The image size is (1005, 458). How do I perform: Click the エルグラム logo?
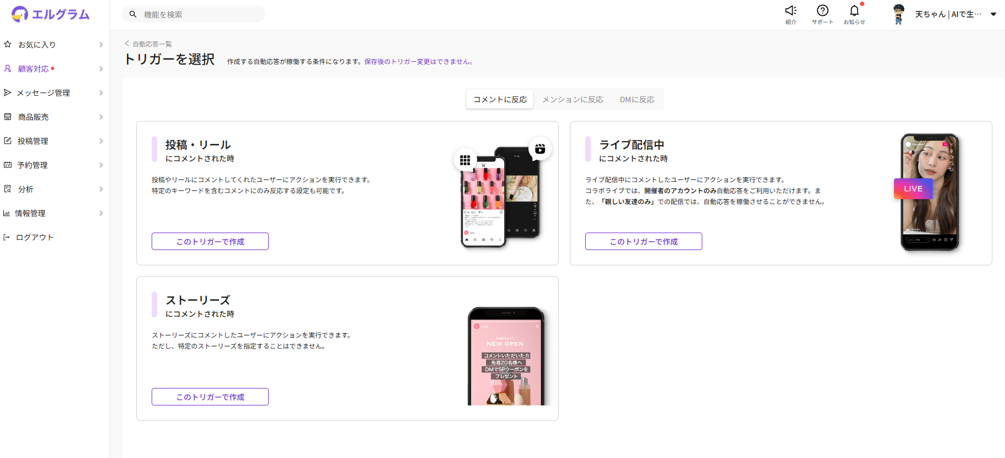click(x=50, y=14)
